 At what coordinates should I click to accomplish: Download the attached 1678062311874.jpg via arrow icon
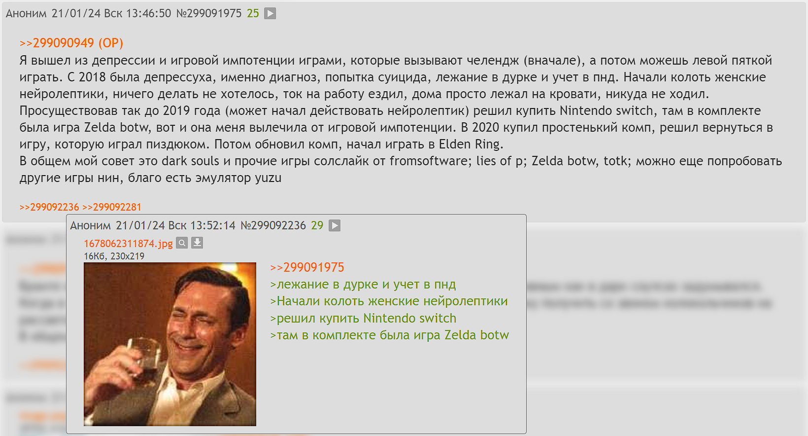pyautogui.click(x=197, y=243)
